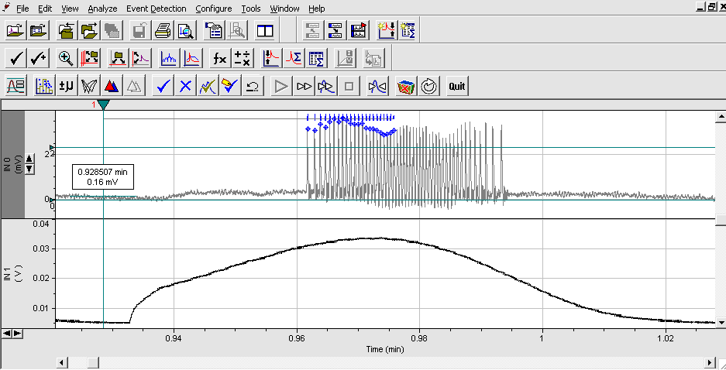
Task: Click the bottom horizontal scrollbar thumb
Action: [92, 362]
